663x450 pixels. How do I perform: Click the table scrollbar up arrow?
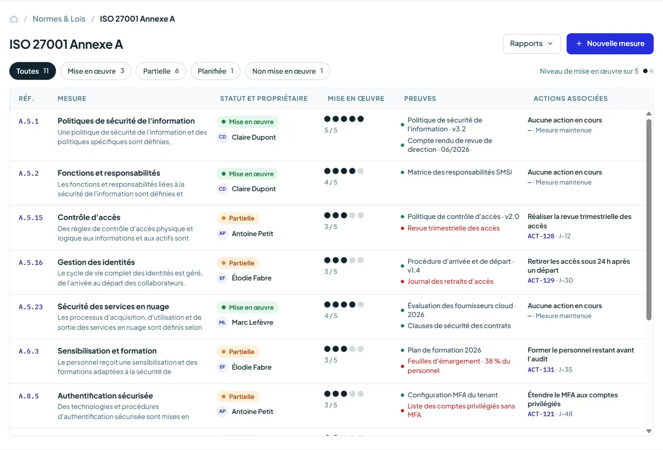tap(649, 114)
